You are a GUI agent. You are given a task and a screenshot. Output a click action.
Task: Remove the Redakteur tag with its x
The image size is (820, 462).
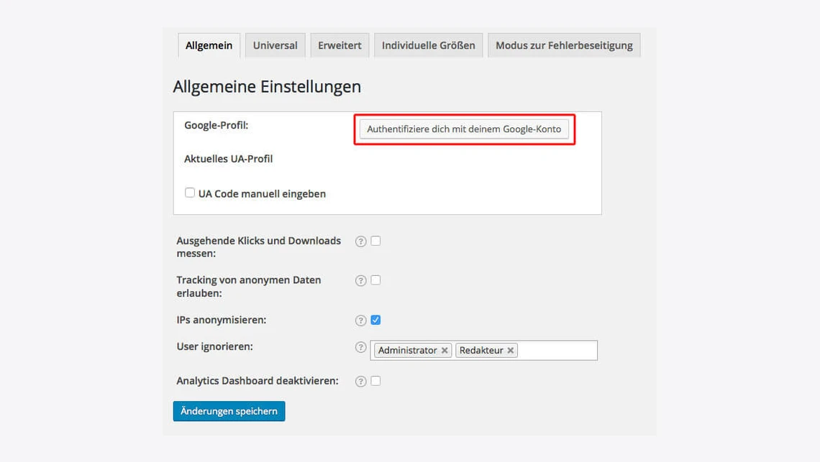click(x=510, y=351)
